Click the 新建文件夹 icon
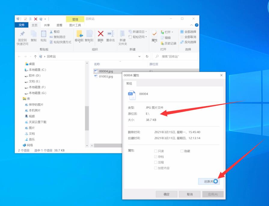 tap(122, 34)
